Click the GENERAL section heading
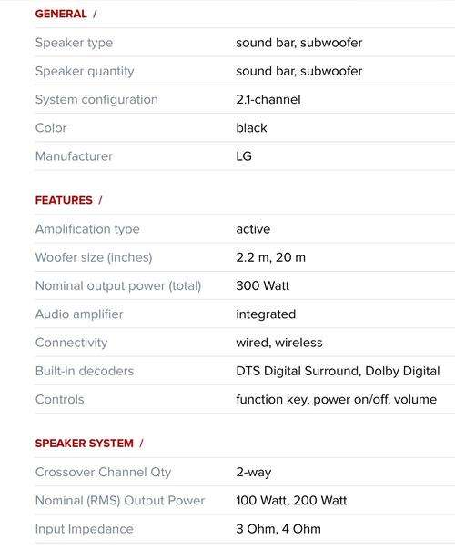The height and width of the screenshot is (559, 455). pyautogui.click(x=61, y=14)
